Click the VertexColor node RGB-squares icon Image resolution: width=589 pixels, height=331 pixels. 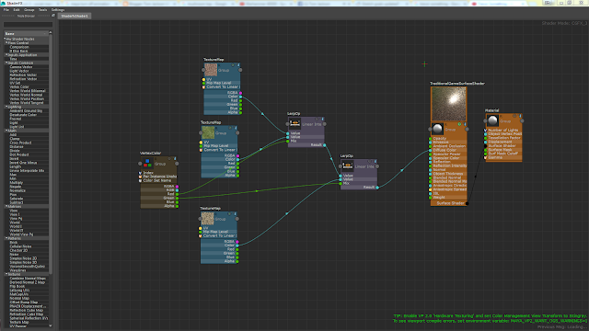point(147,164)
